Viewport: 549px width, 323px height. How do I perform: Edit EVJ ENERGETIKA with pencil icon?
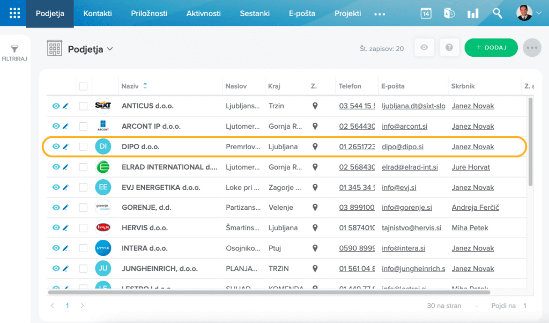point(65,187)
